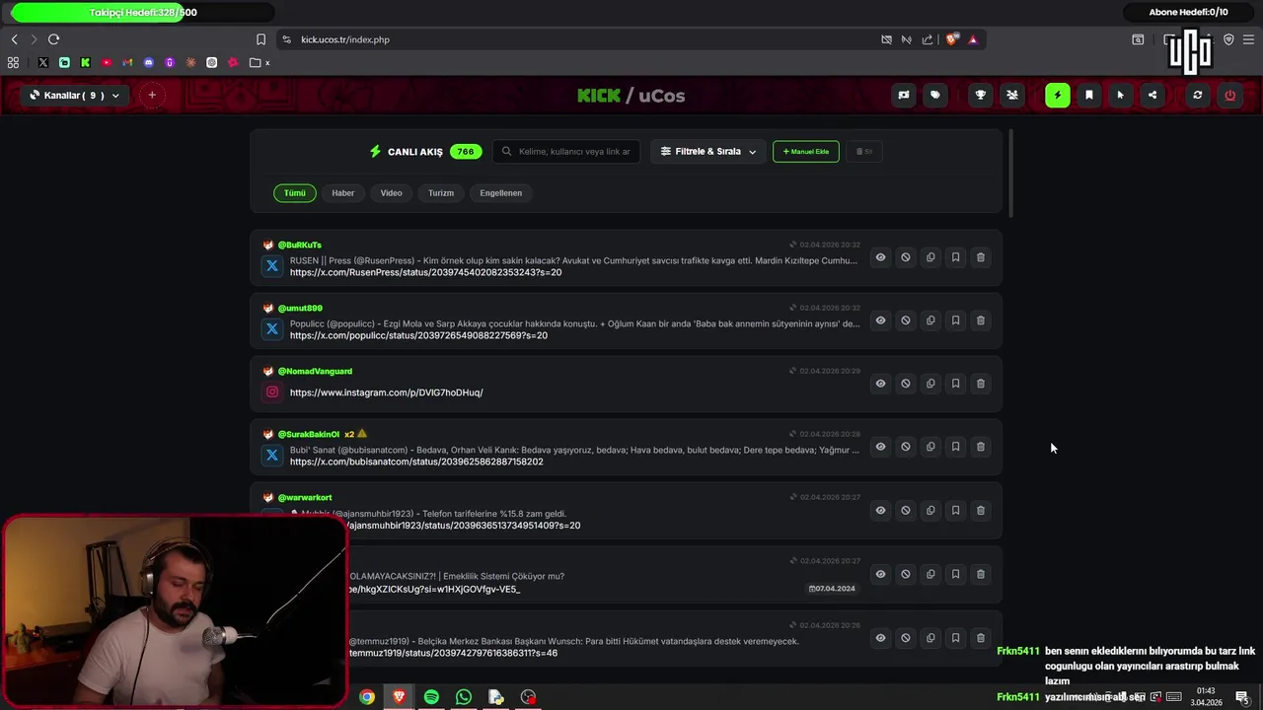Delete the @BuRKuTs entry with trash icon

tap(980, 257)
